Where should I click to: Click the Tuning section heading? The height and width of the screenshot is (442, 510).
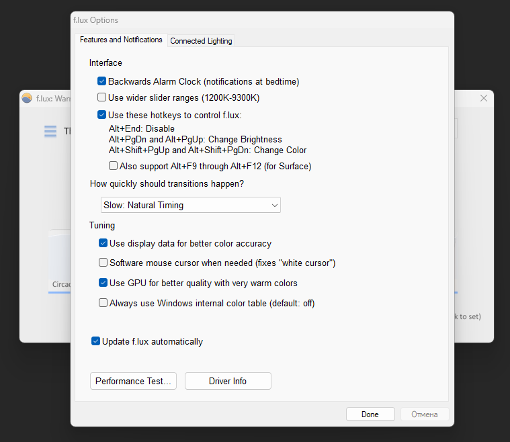[102, 226]
